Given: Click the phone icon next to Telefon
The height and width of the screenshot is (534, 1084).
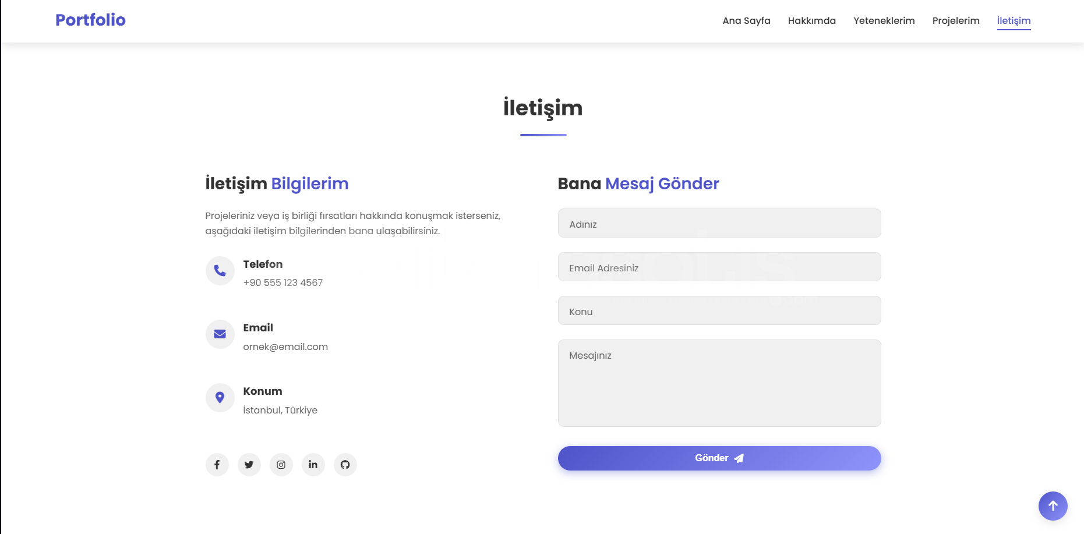Looking at the screenshot, I should (x=220, y=271).
